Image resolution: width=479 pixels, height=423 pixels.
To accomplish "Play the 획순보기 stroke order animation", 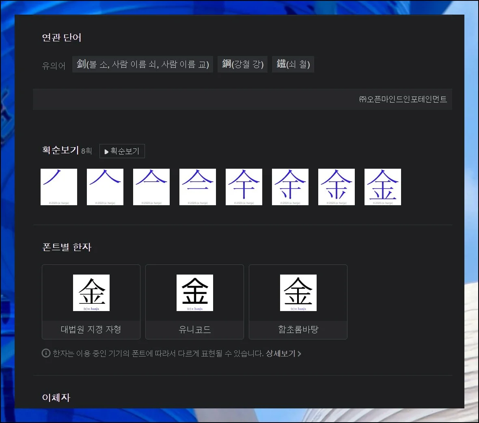I will [122, 151].
